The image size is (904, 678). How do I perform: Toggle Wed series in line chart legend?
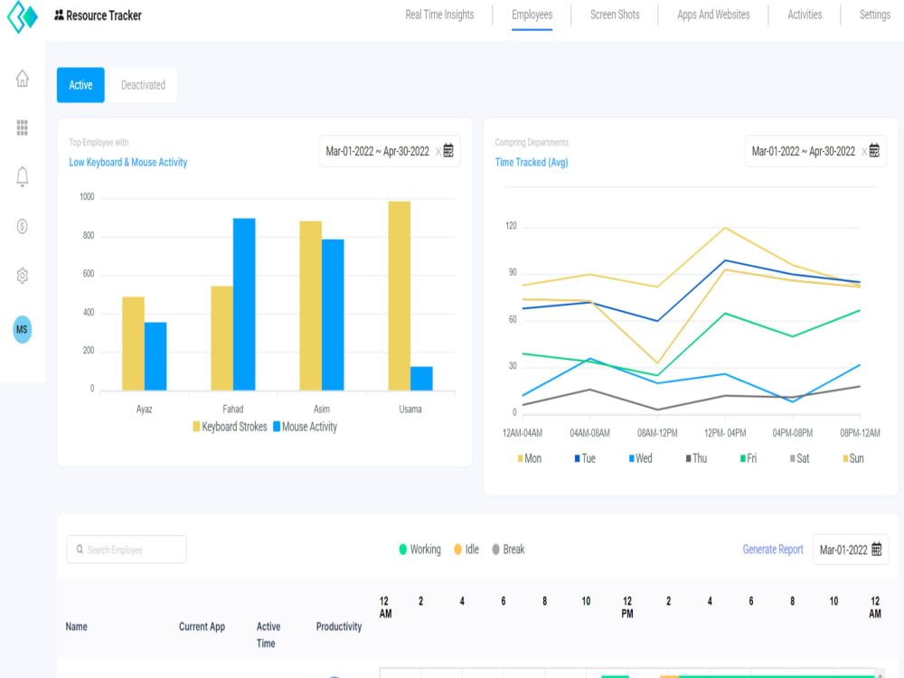coord(641,458)
